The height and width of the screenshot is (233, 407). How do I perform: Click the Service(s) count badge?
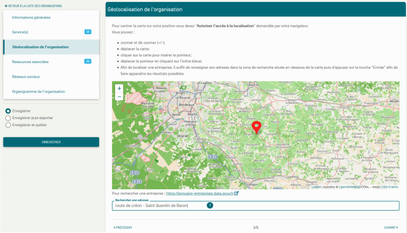coord(88,32)
